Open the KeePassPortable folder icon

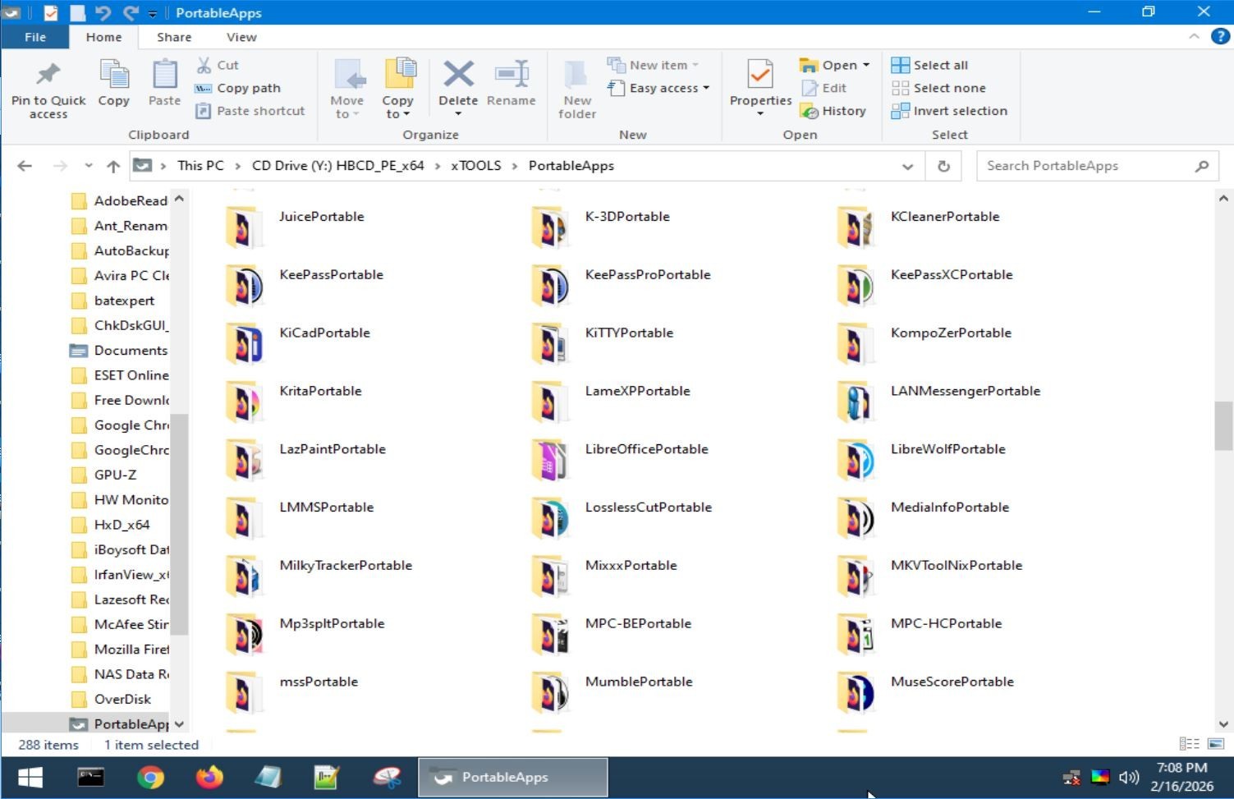244,286
